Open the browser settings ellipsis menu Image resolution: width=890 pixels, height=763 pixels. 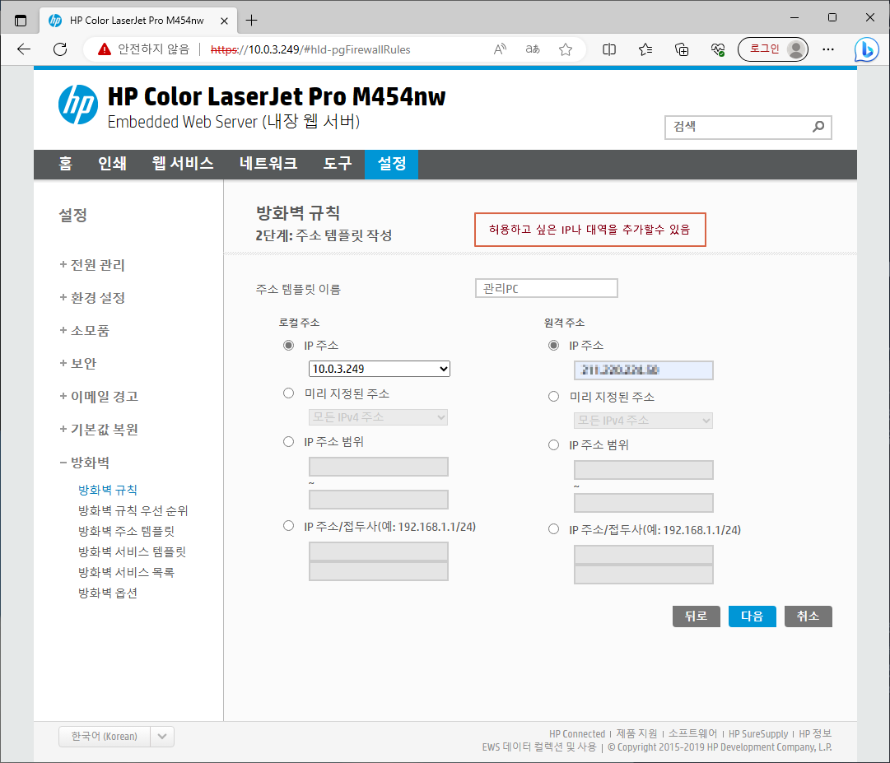pos(828,49)
